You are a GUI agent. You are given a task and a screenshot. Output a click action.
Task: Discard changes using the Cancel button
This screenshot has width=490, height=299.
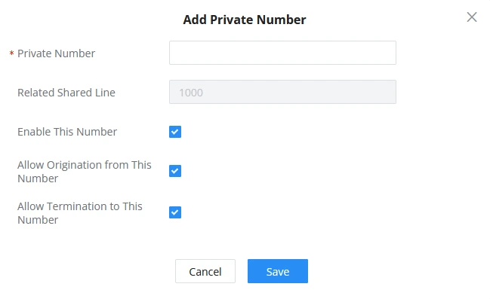[205, 271]
